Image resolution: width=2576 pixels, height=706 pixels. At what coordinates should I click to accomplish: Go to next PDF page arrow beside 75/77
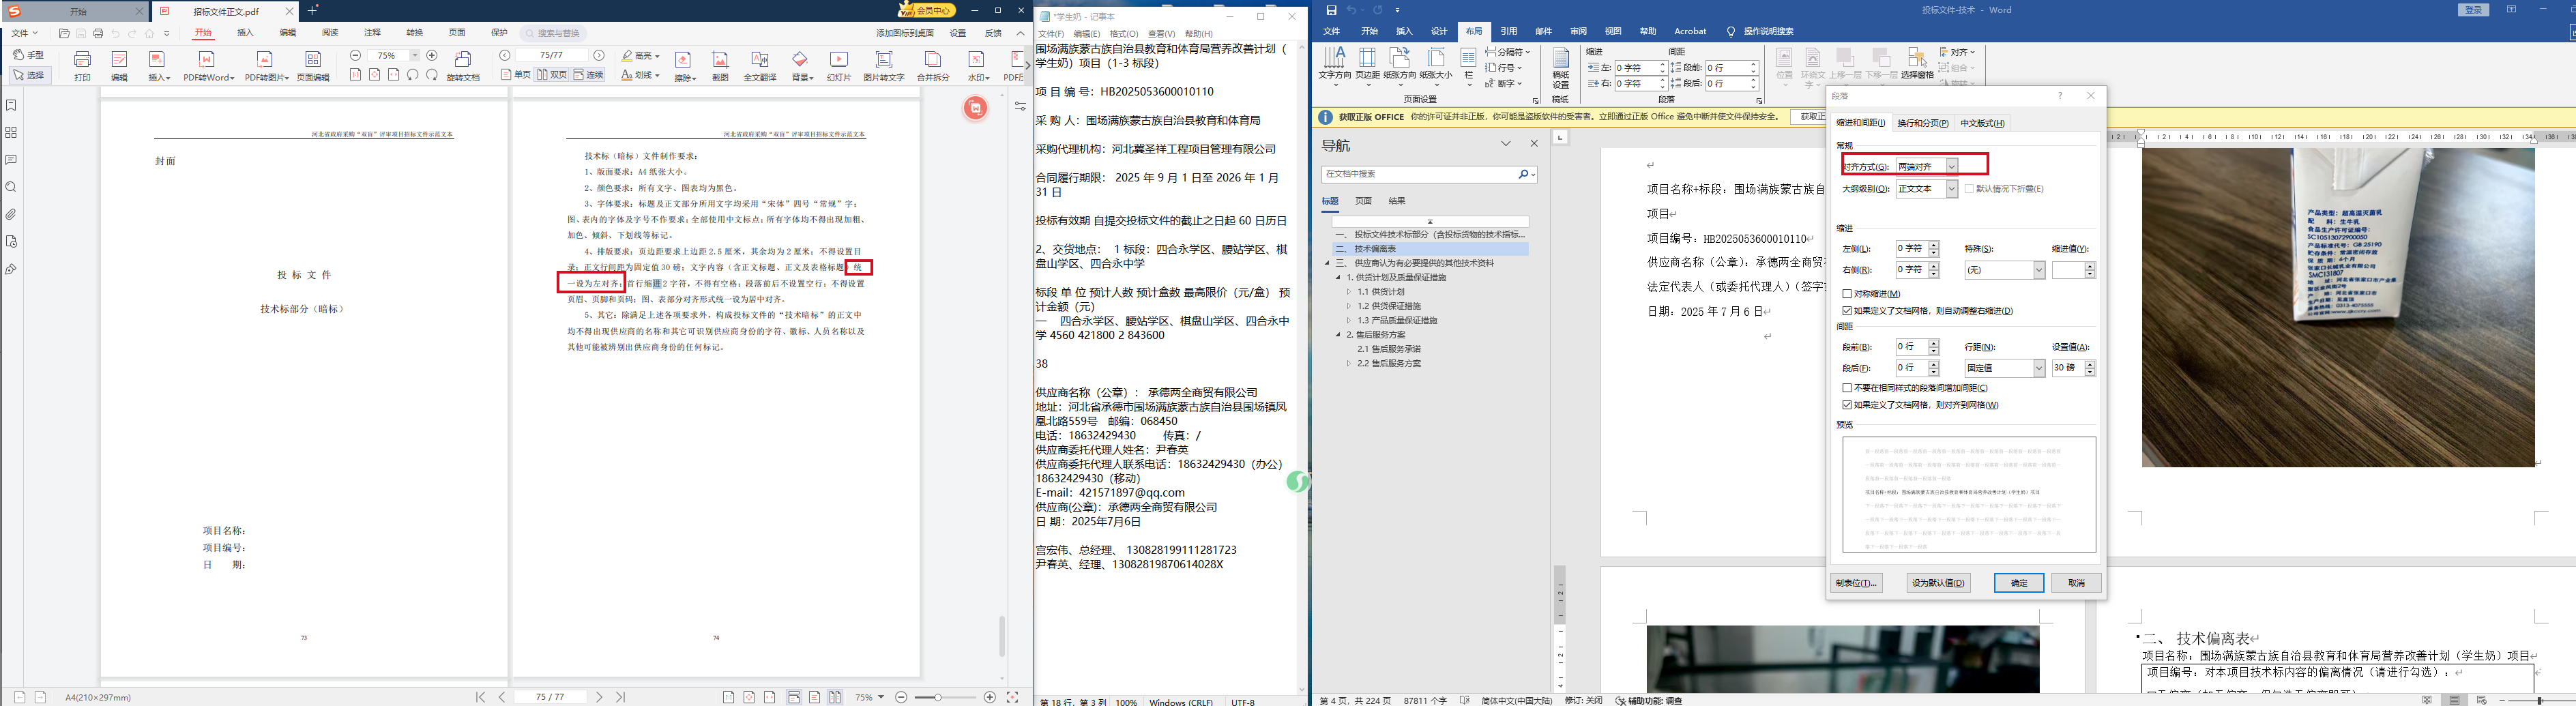click(599, 55)
